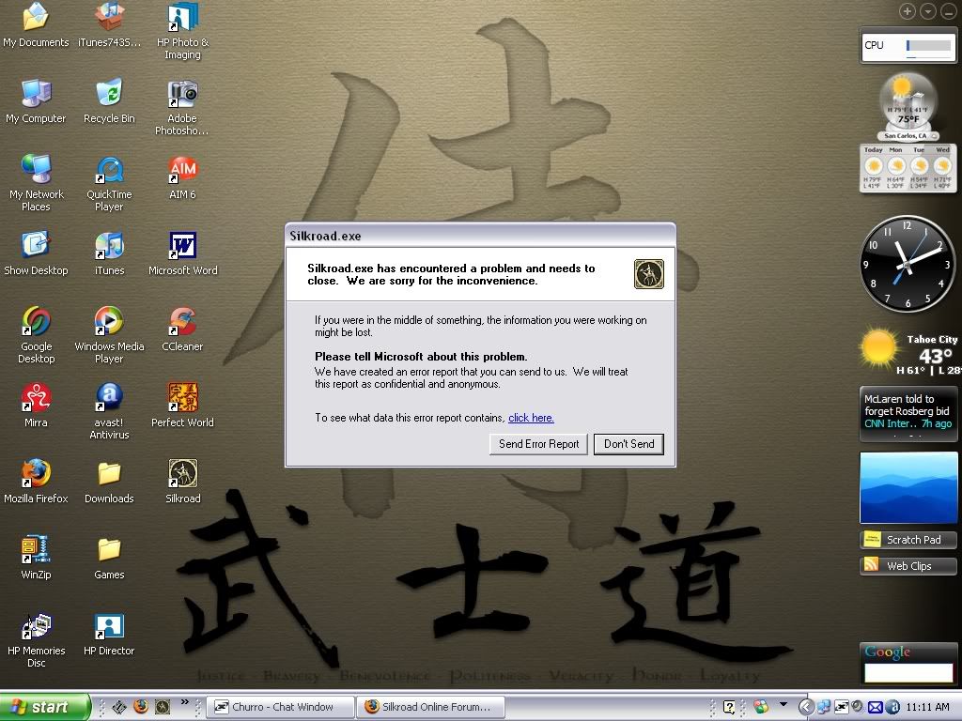Click the blue mountains photo thumbnail
This screenshot has height=721, width=962.
pyautogui.click(x=908, y=488)
